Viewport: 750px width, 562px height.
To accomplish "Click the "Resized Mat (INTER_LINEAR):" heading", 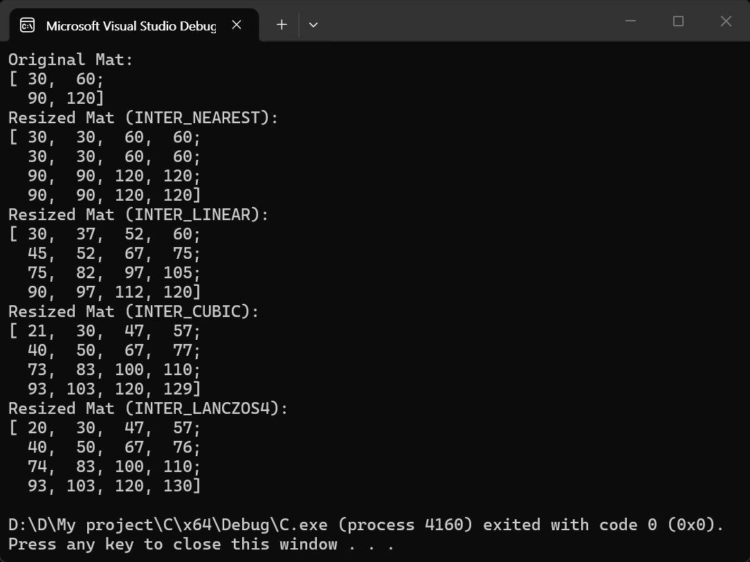I will (x=138, y=215).
